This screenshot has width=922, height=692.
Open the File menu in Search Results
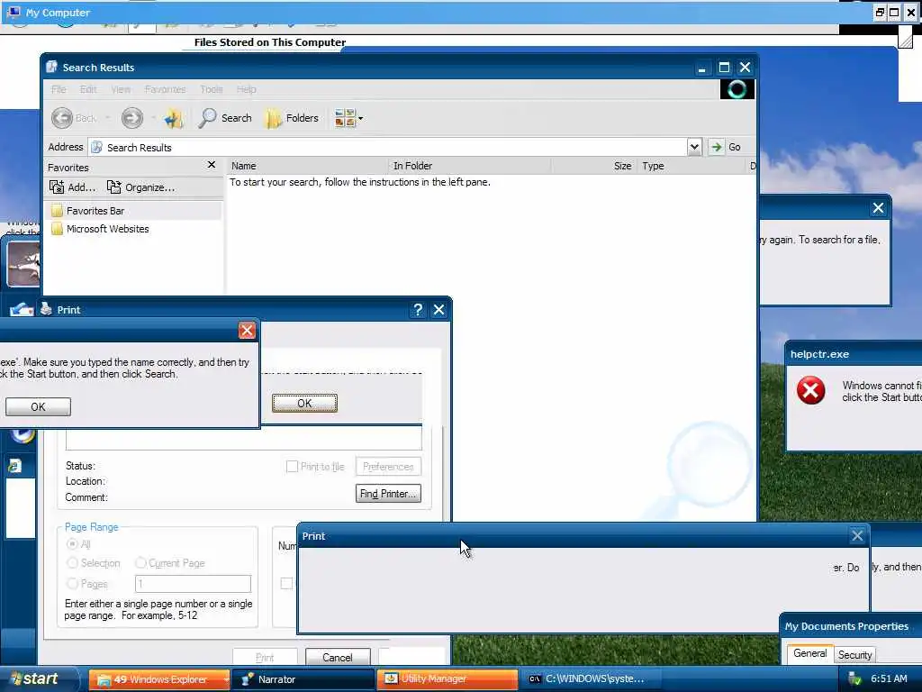point(59,89)
